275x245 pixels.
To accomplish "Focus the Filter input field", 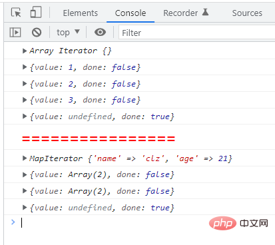I will pyautogui.click(x=197, y=33).
